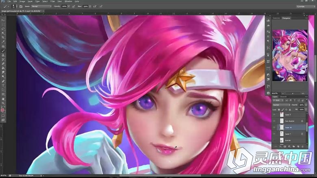Click the swap foreground and background colors icon

[4, 107]
